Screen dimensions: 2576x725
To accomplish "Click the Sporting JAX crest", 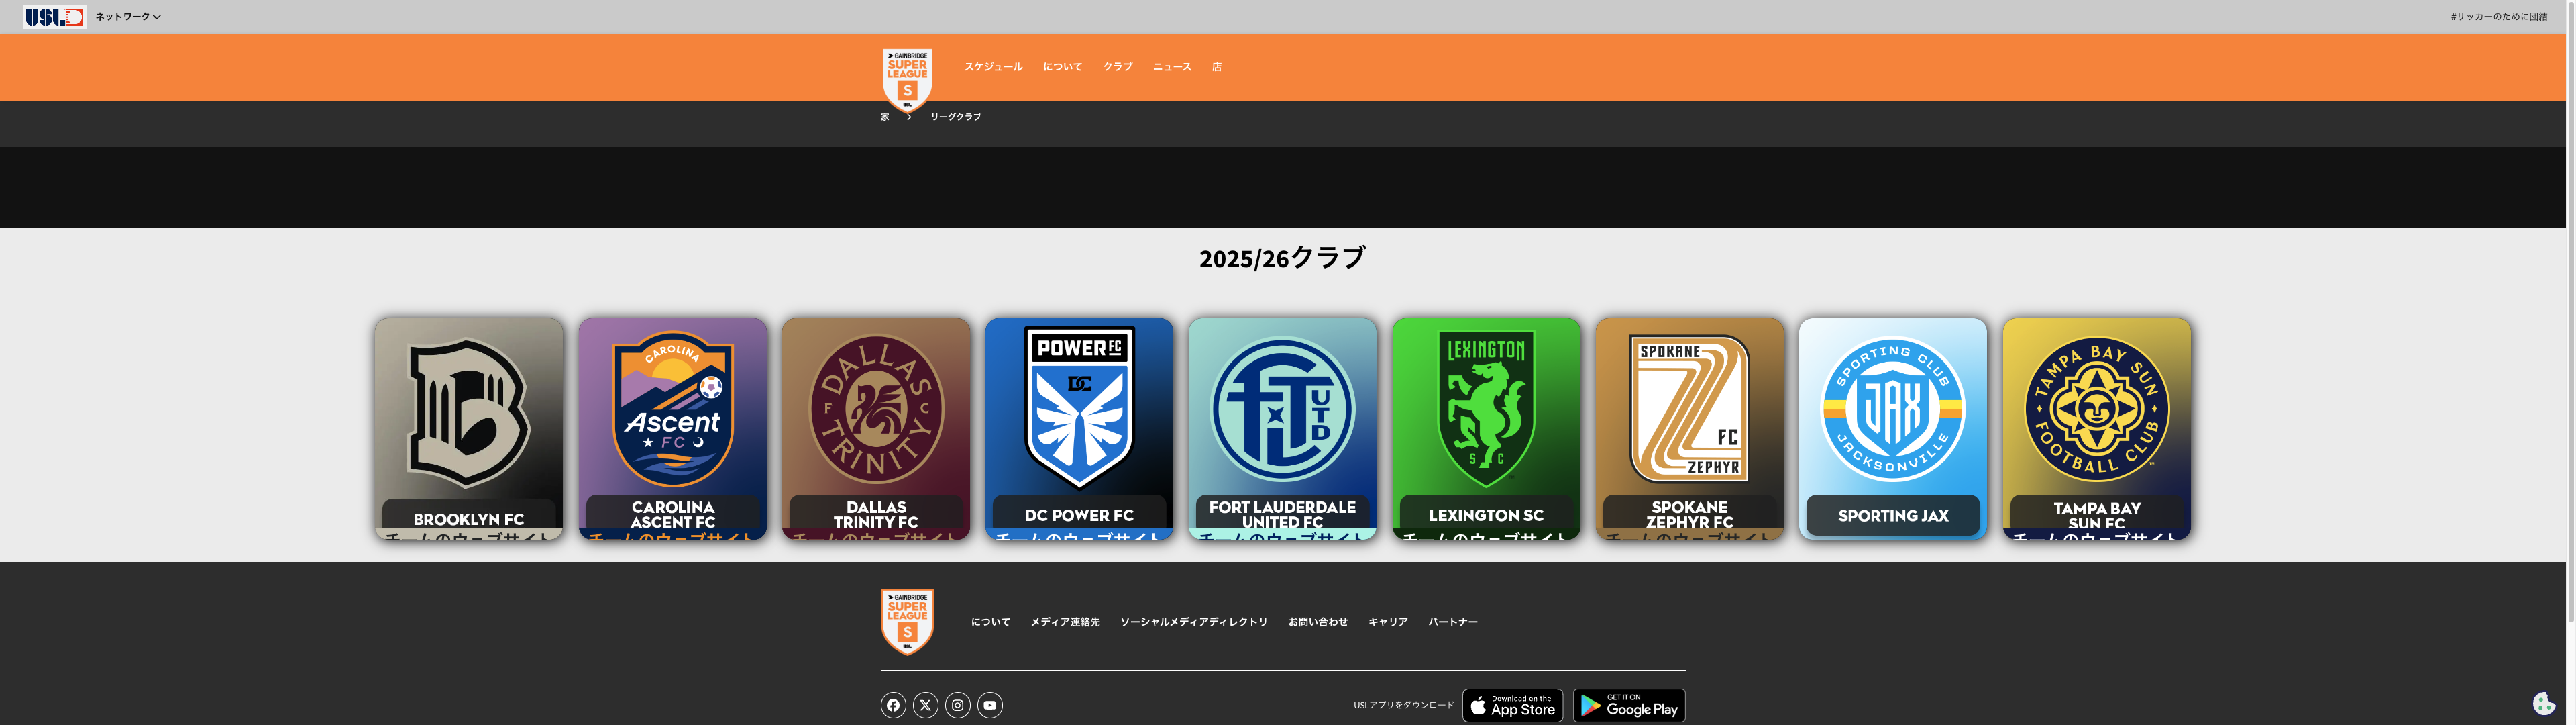I will (1893, 409).
